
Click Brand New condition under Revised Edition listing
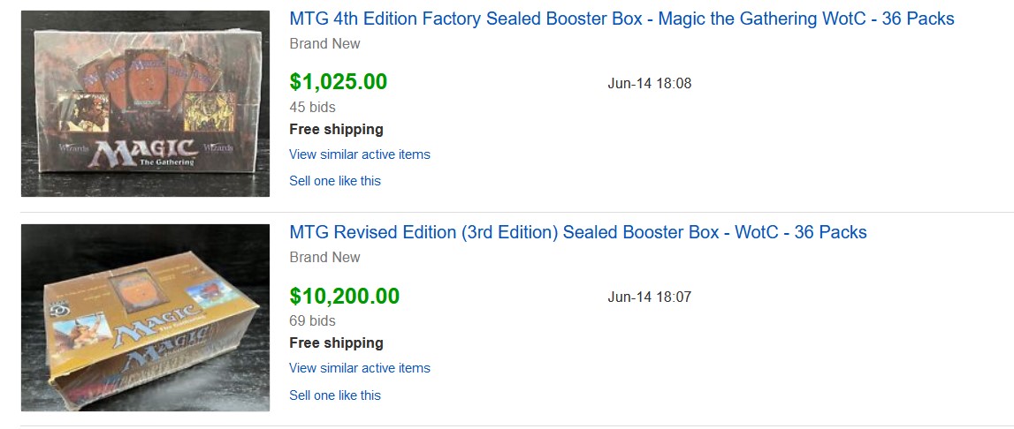tap(324, 257)
